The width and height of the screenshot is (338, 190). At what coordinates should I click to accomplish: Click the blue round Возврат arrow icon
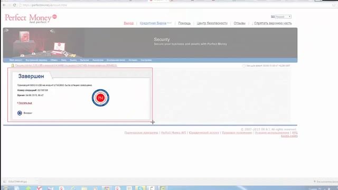tap(20, 113)
